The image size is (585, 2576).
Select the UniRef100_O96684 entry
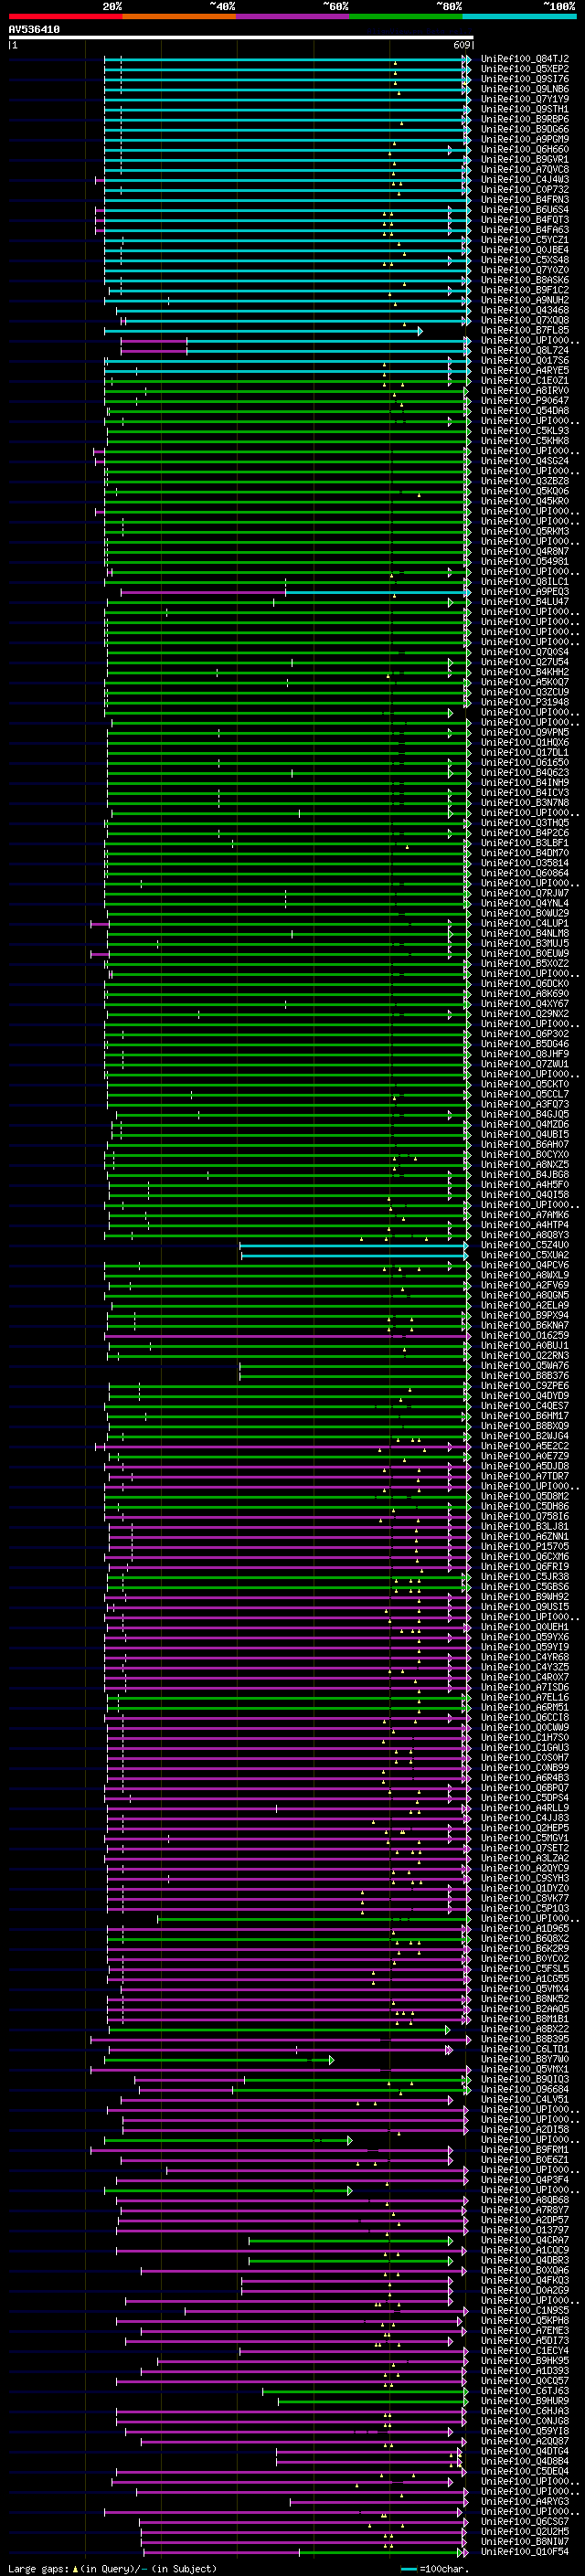click(525, 2089)
